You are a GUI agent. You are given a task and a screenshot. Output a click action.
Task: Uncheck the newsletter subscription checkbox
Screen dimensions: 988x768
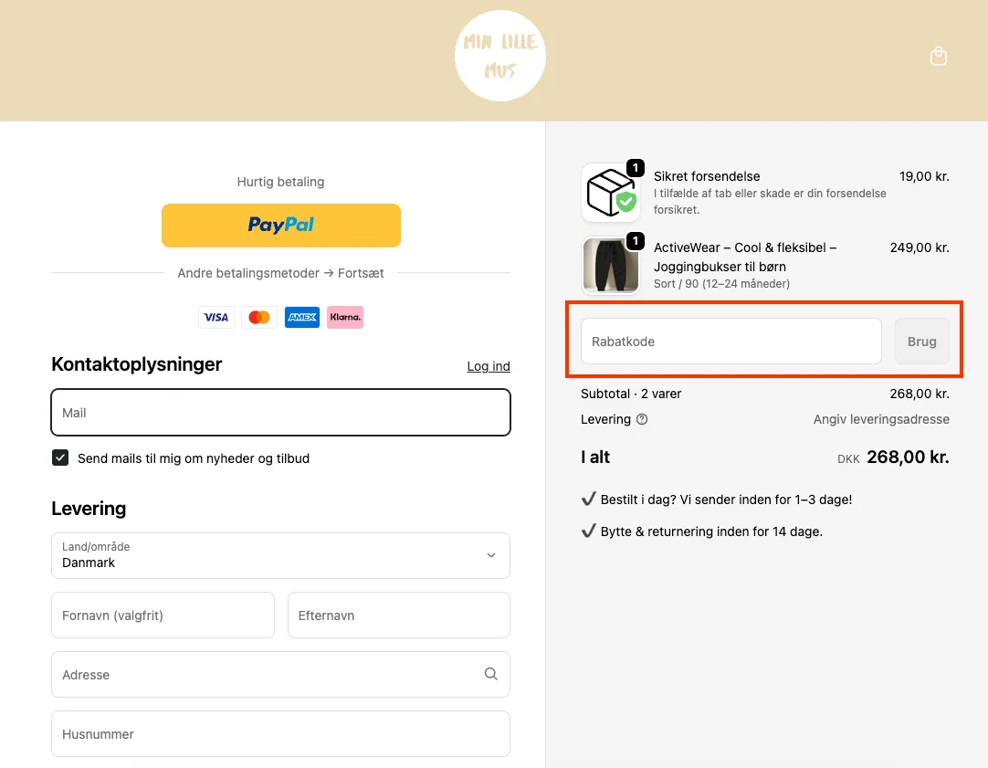point(60,458)
